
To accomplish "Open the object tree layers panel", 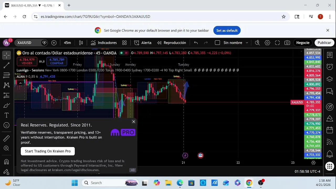I will tap(330, 79).
